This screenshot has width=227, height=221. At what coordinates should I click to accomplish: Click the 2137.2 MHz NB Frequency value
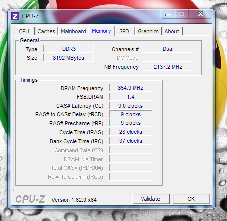(168, 67)
